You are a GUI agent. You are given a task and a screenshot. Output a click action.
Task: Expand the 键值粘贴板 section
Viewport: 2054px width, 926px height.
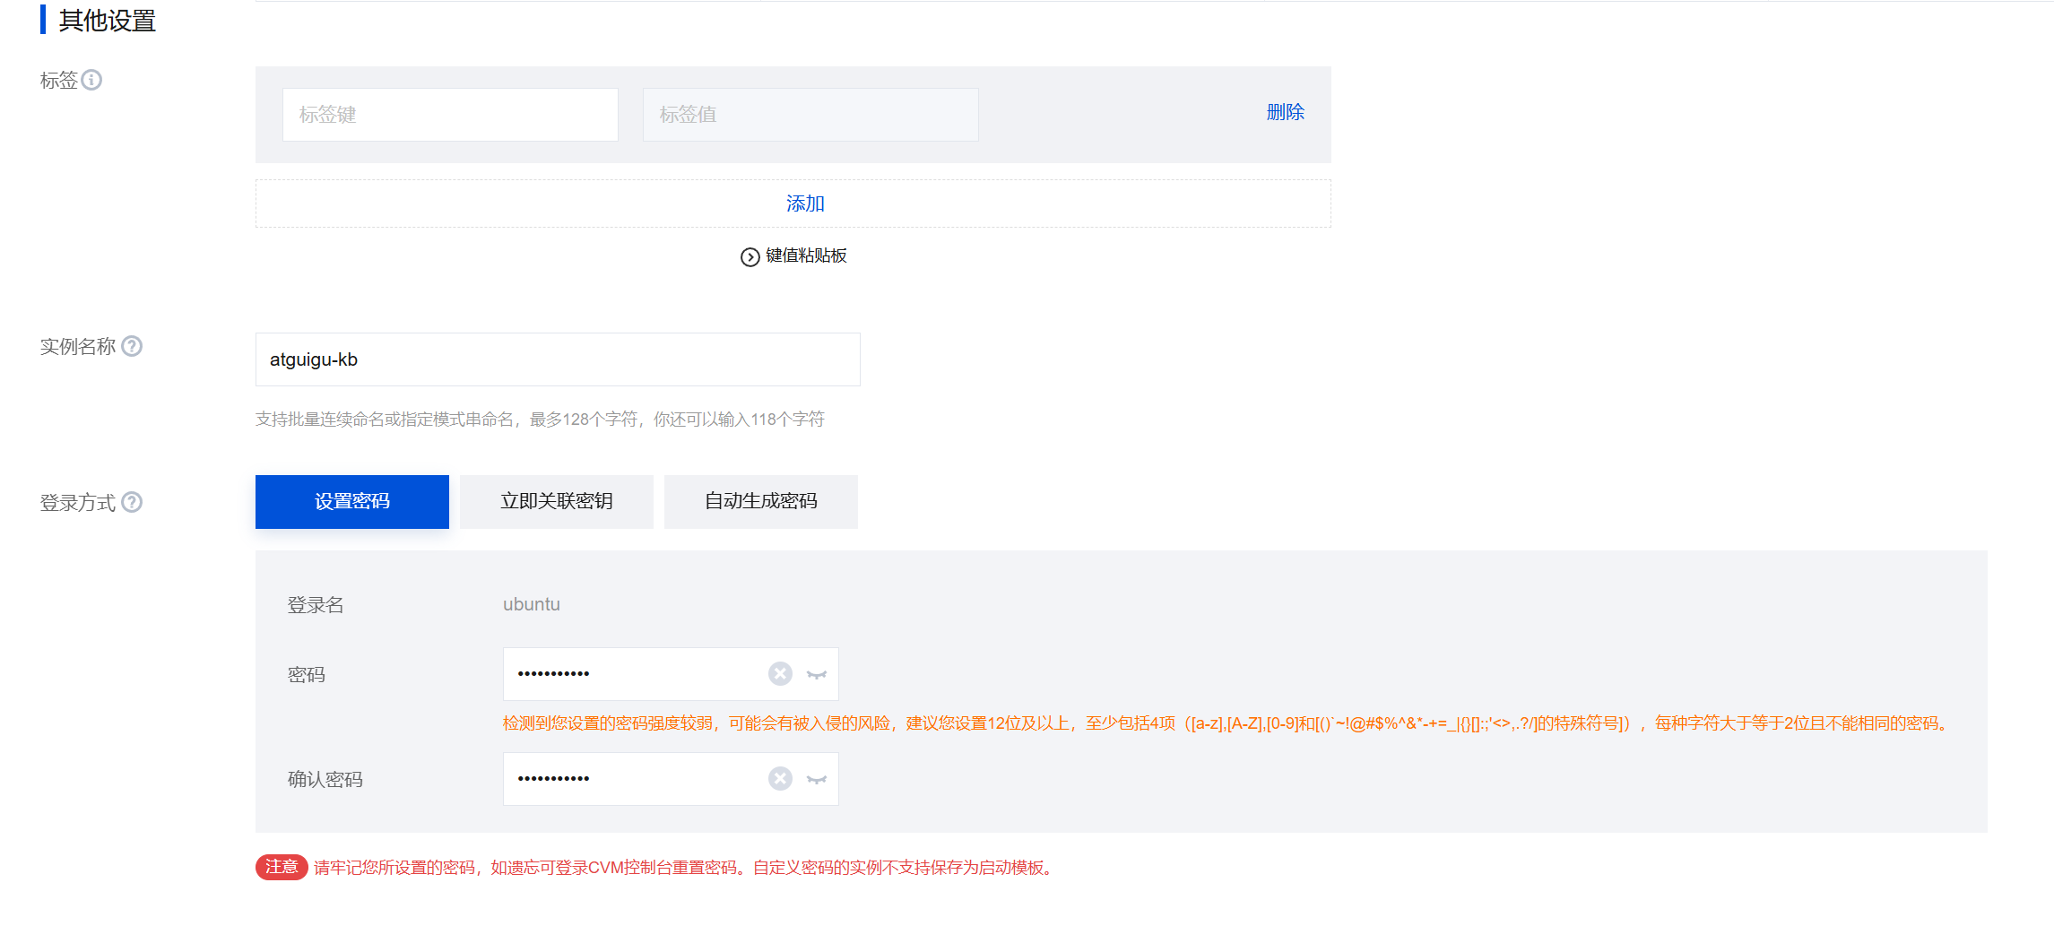pos(793,256)
